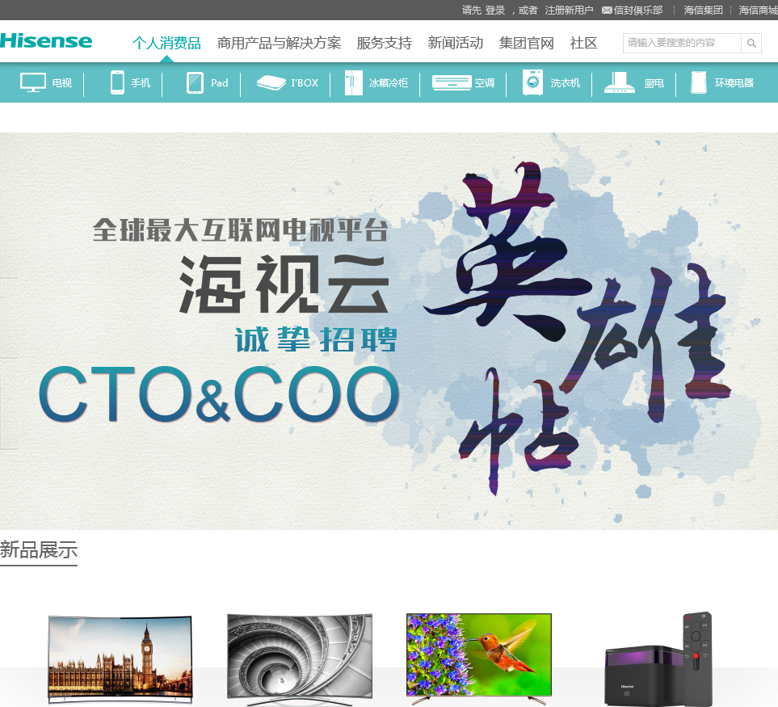Click the 厨电 category label
The width and height of the screenshot is (778, 707).
pyautogui.click(x=654, y=83)
